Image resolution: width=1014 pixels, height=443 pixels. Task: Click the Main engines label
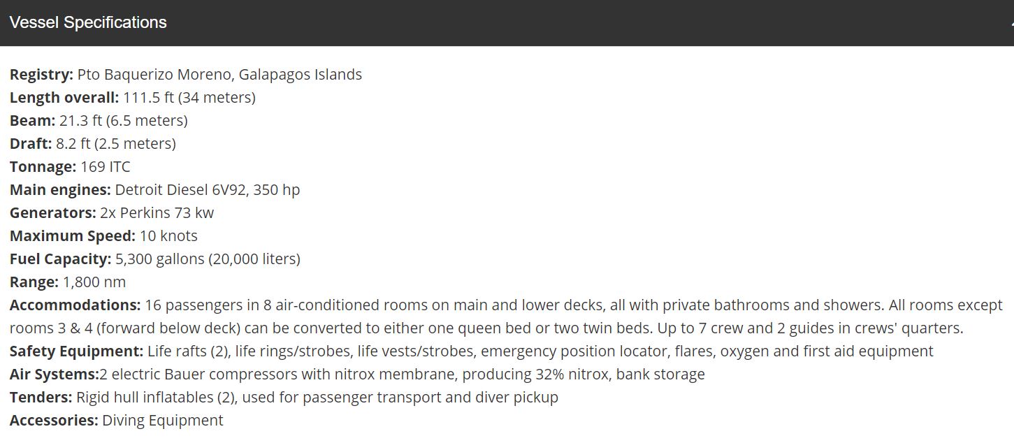point(60,190)
